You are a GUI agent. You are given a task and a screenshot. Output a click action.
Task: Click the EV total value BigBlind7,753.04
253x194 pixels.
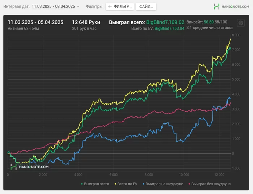point(170,28)
